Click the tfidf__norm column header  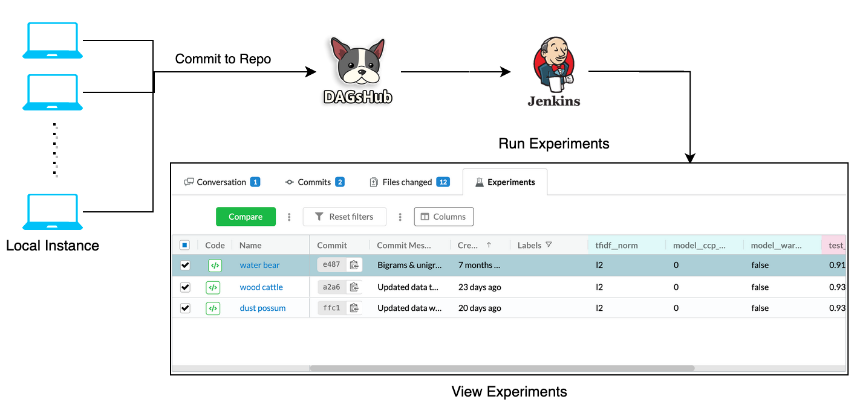pos(616,245)
